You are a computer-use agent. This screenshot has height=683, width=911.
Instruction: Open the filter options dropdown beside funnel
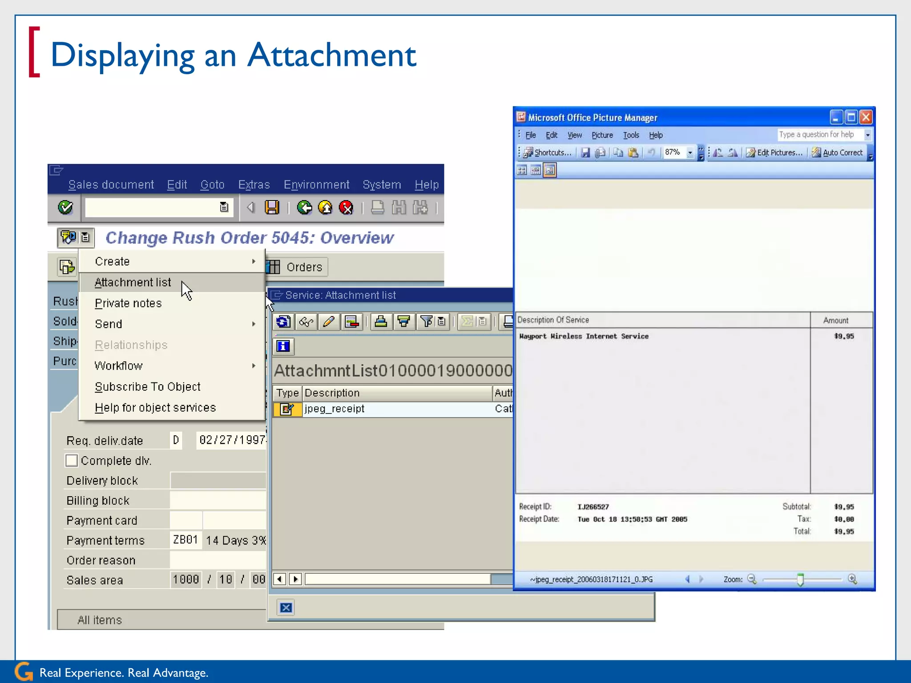pyautogui.click(x=441, y=321)
